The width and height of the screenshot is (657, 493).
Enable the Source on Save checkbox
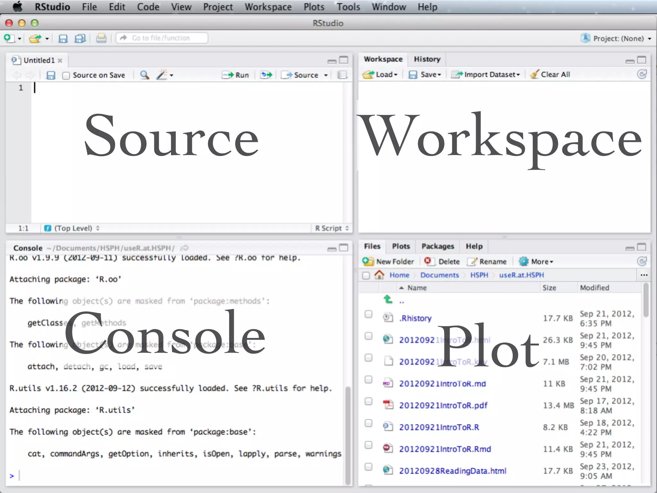pos(66,75)
